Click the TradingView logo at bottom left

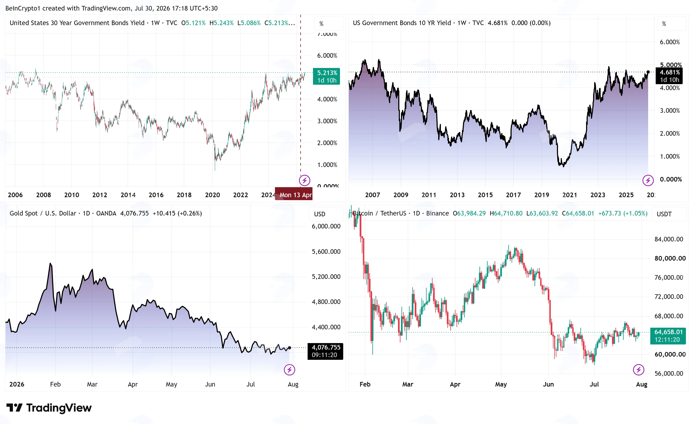49,408
